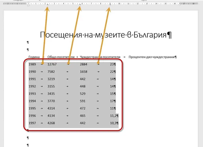The image size is (203, 147).
Task: Click the year 1989
Action: click(32, 64)
